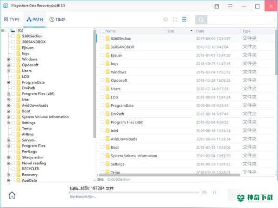Image resolution: width=278 pixels, height=208 pixels.
Task: Click the Windows folder icon in the file list
Action: coord(107,72)
